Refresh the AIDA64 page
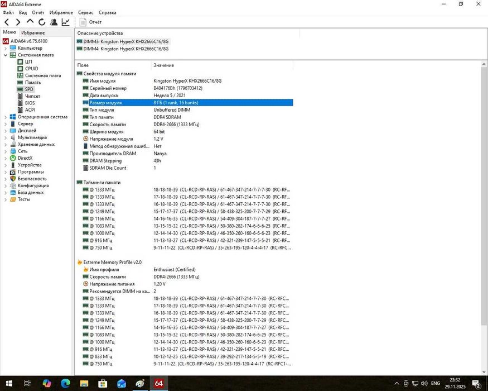The image size is (488, 391). 42,22
